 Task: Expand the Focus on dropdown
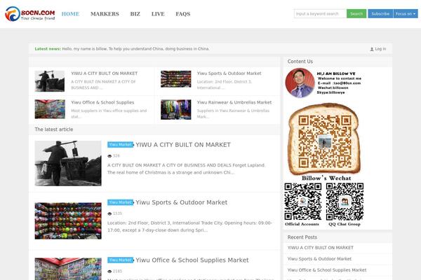click(x=406, y=14)
